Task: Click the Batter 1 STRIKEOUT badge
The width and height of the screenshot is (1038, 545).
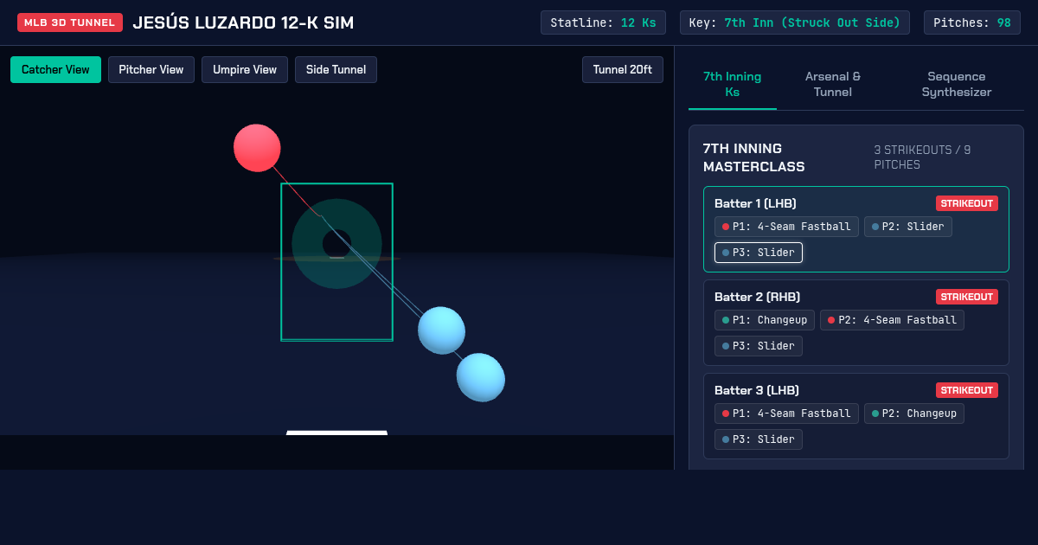Action: [x=967, y=203]
